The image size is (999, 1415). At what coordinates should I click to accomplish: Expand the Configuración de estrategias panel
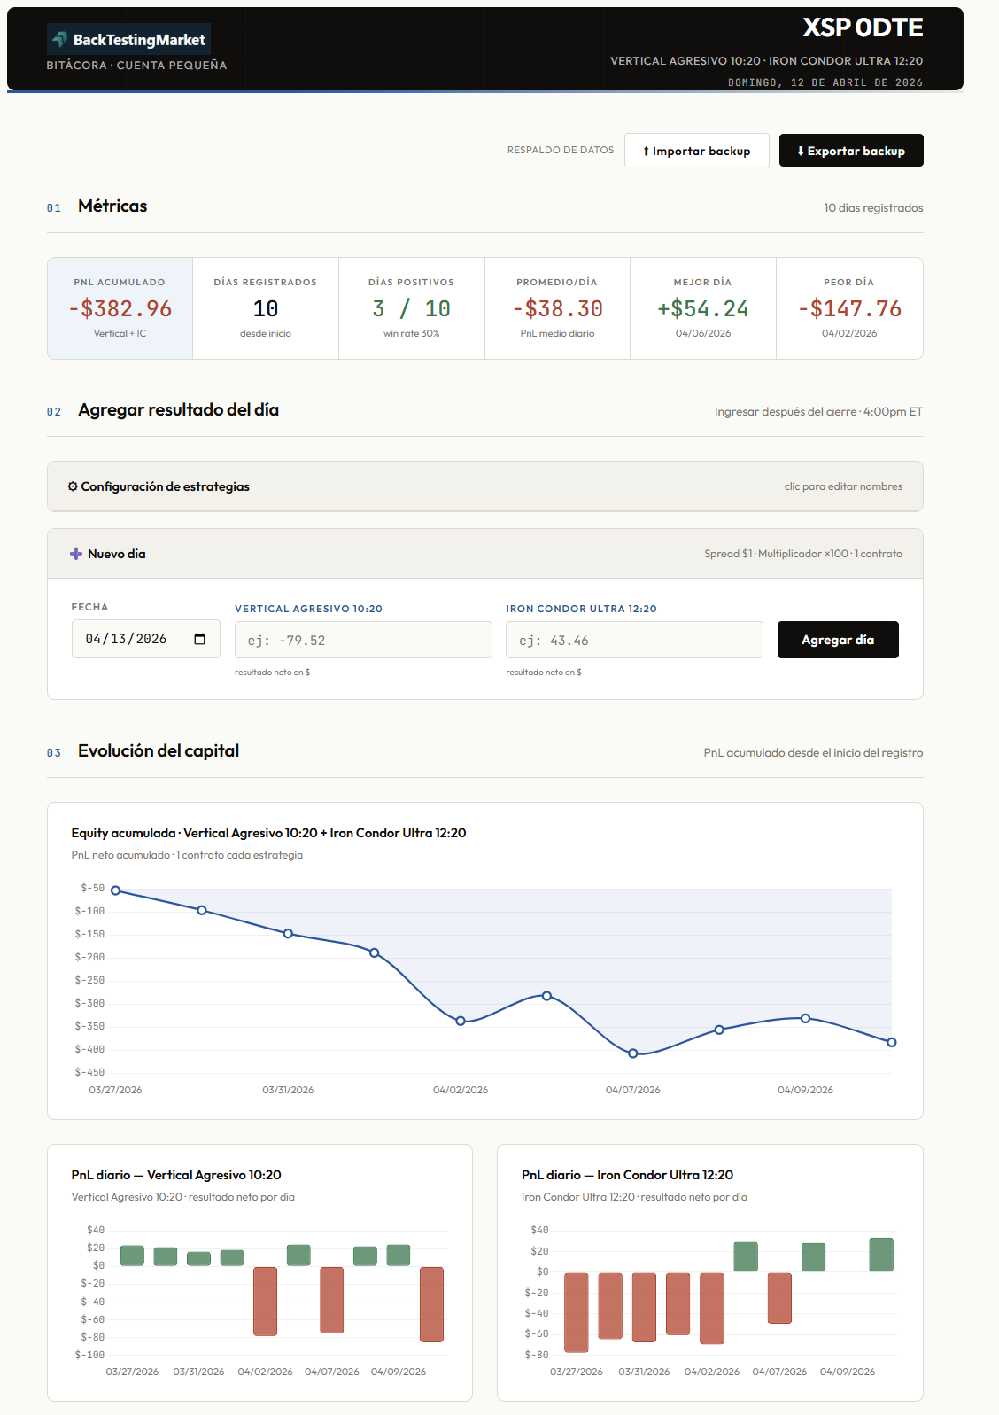click(484, 486)
